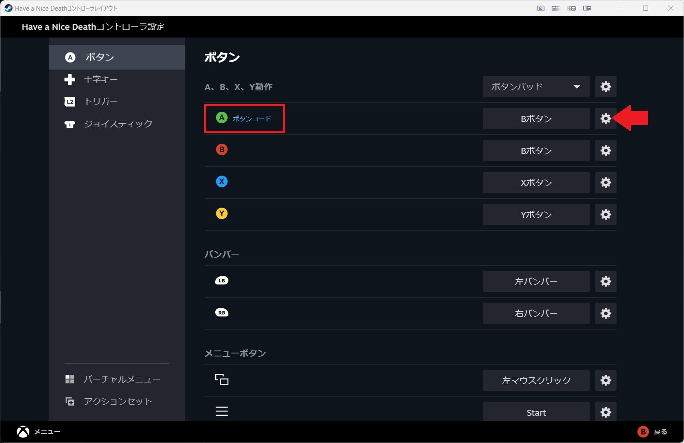Click 左マウスクリック binding button

point(536,380)
